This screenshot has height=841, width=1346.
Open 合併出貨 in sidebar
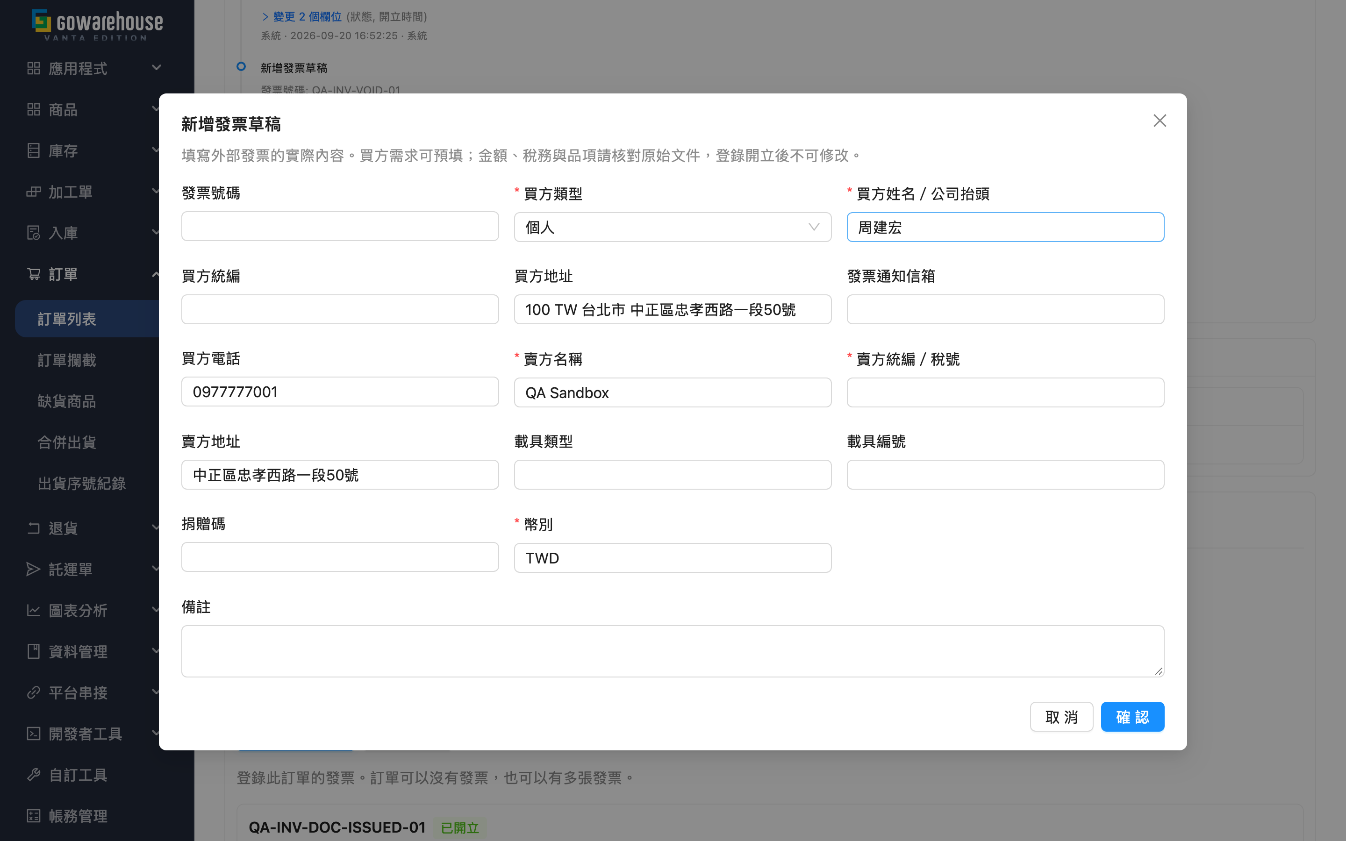[x=67, y=442]
